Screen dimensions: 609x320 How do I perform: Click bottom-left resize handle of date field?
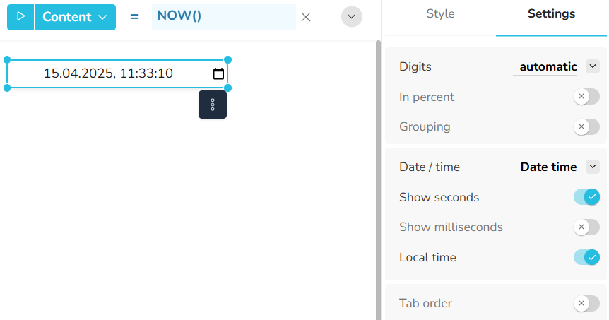pyautogui.click(x=7, y=88)
